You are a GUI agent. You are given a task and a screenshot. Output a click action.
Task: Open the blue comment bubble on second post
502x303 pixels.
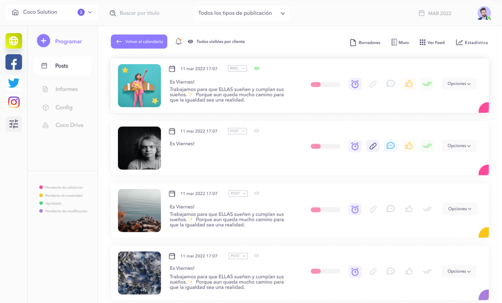(x=390, y=146)
